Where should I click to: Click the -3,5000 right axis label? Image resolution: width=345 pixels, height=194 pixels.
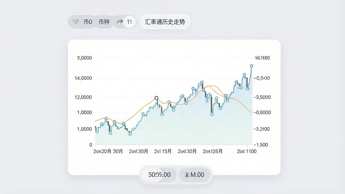262,97
